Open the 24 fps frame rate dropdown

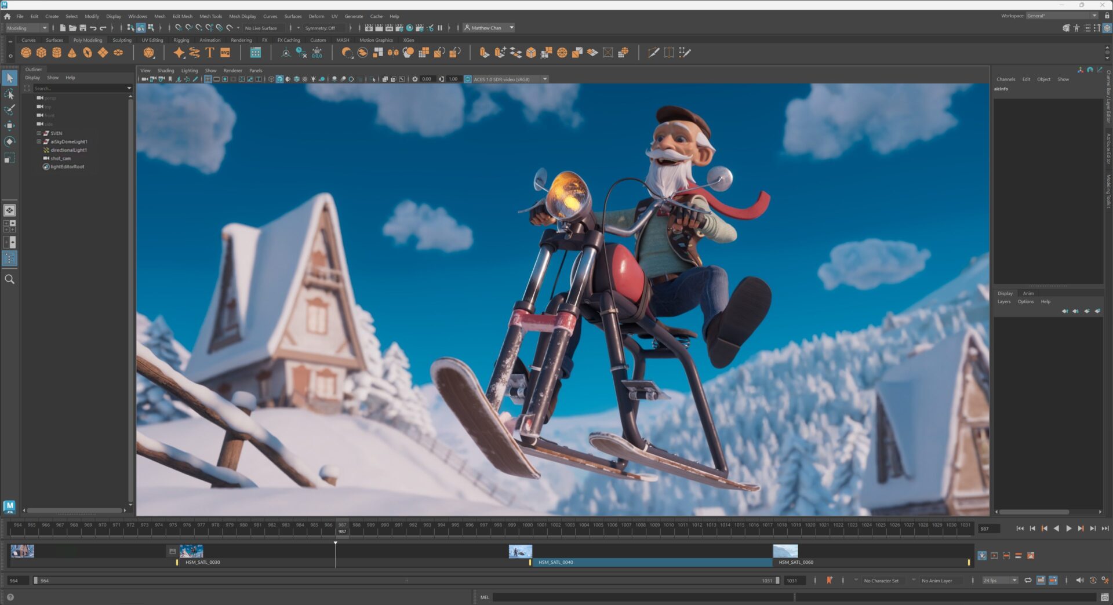[x=999, y=580]
